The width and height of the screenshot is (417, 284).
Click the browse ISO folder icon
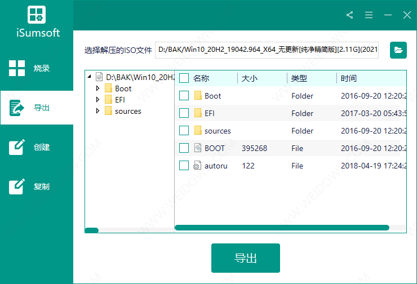(x=398, y=50)
